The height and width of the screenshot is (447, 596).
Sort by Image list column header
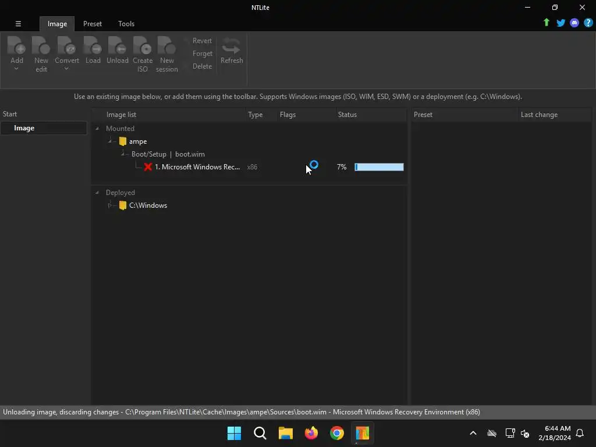pos(169,115)
